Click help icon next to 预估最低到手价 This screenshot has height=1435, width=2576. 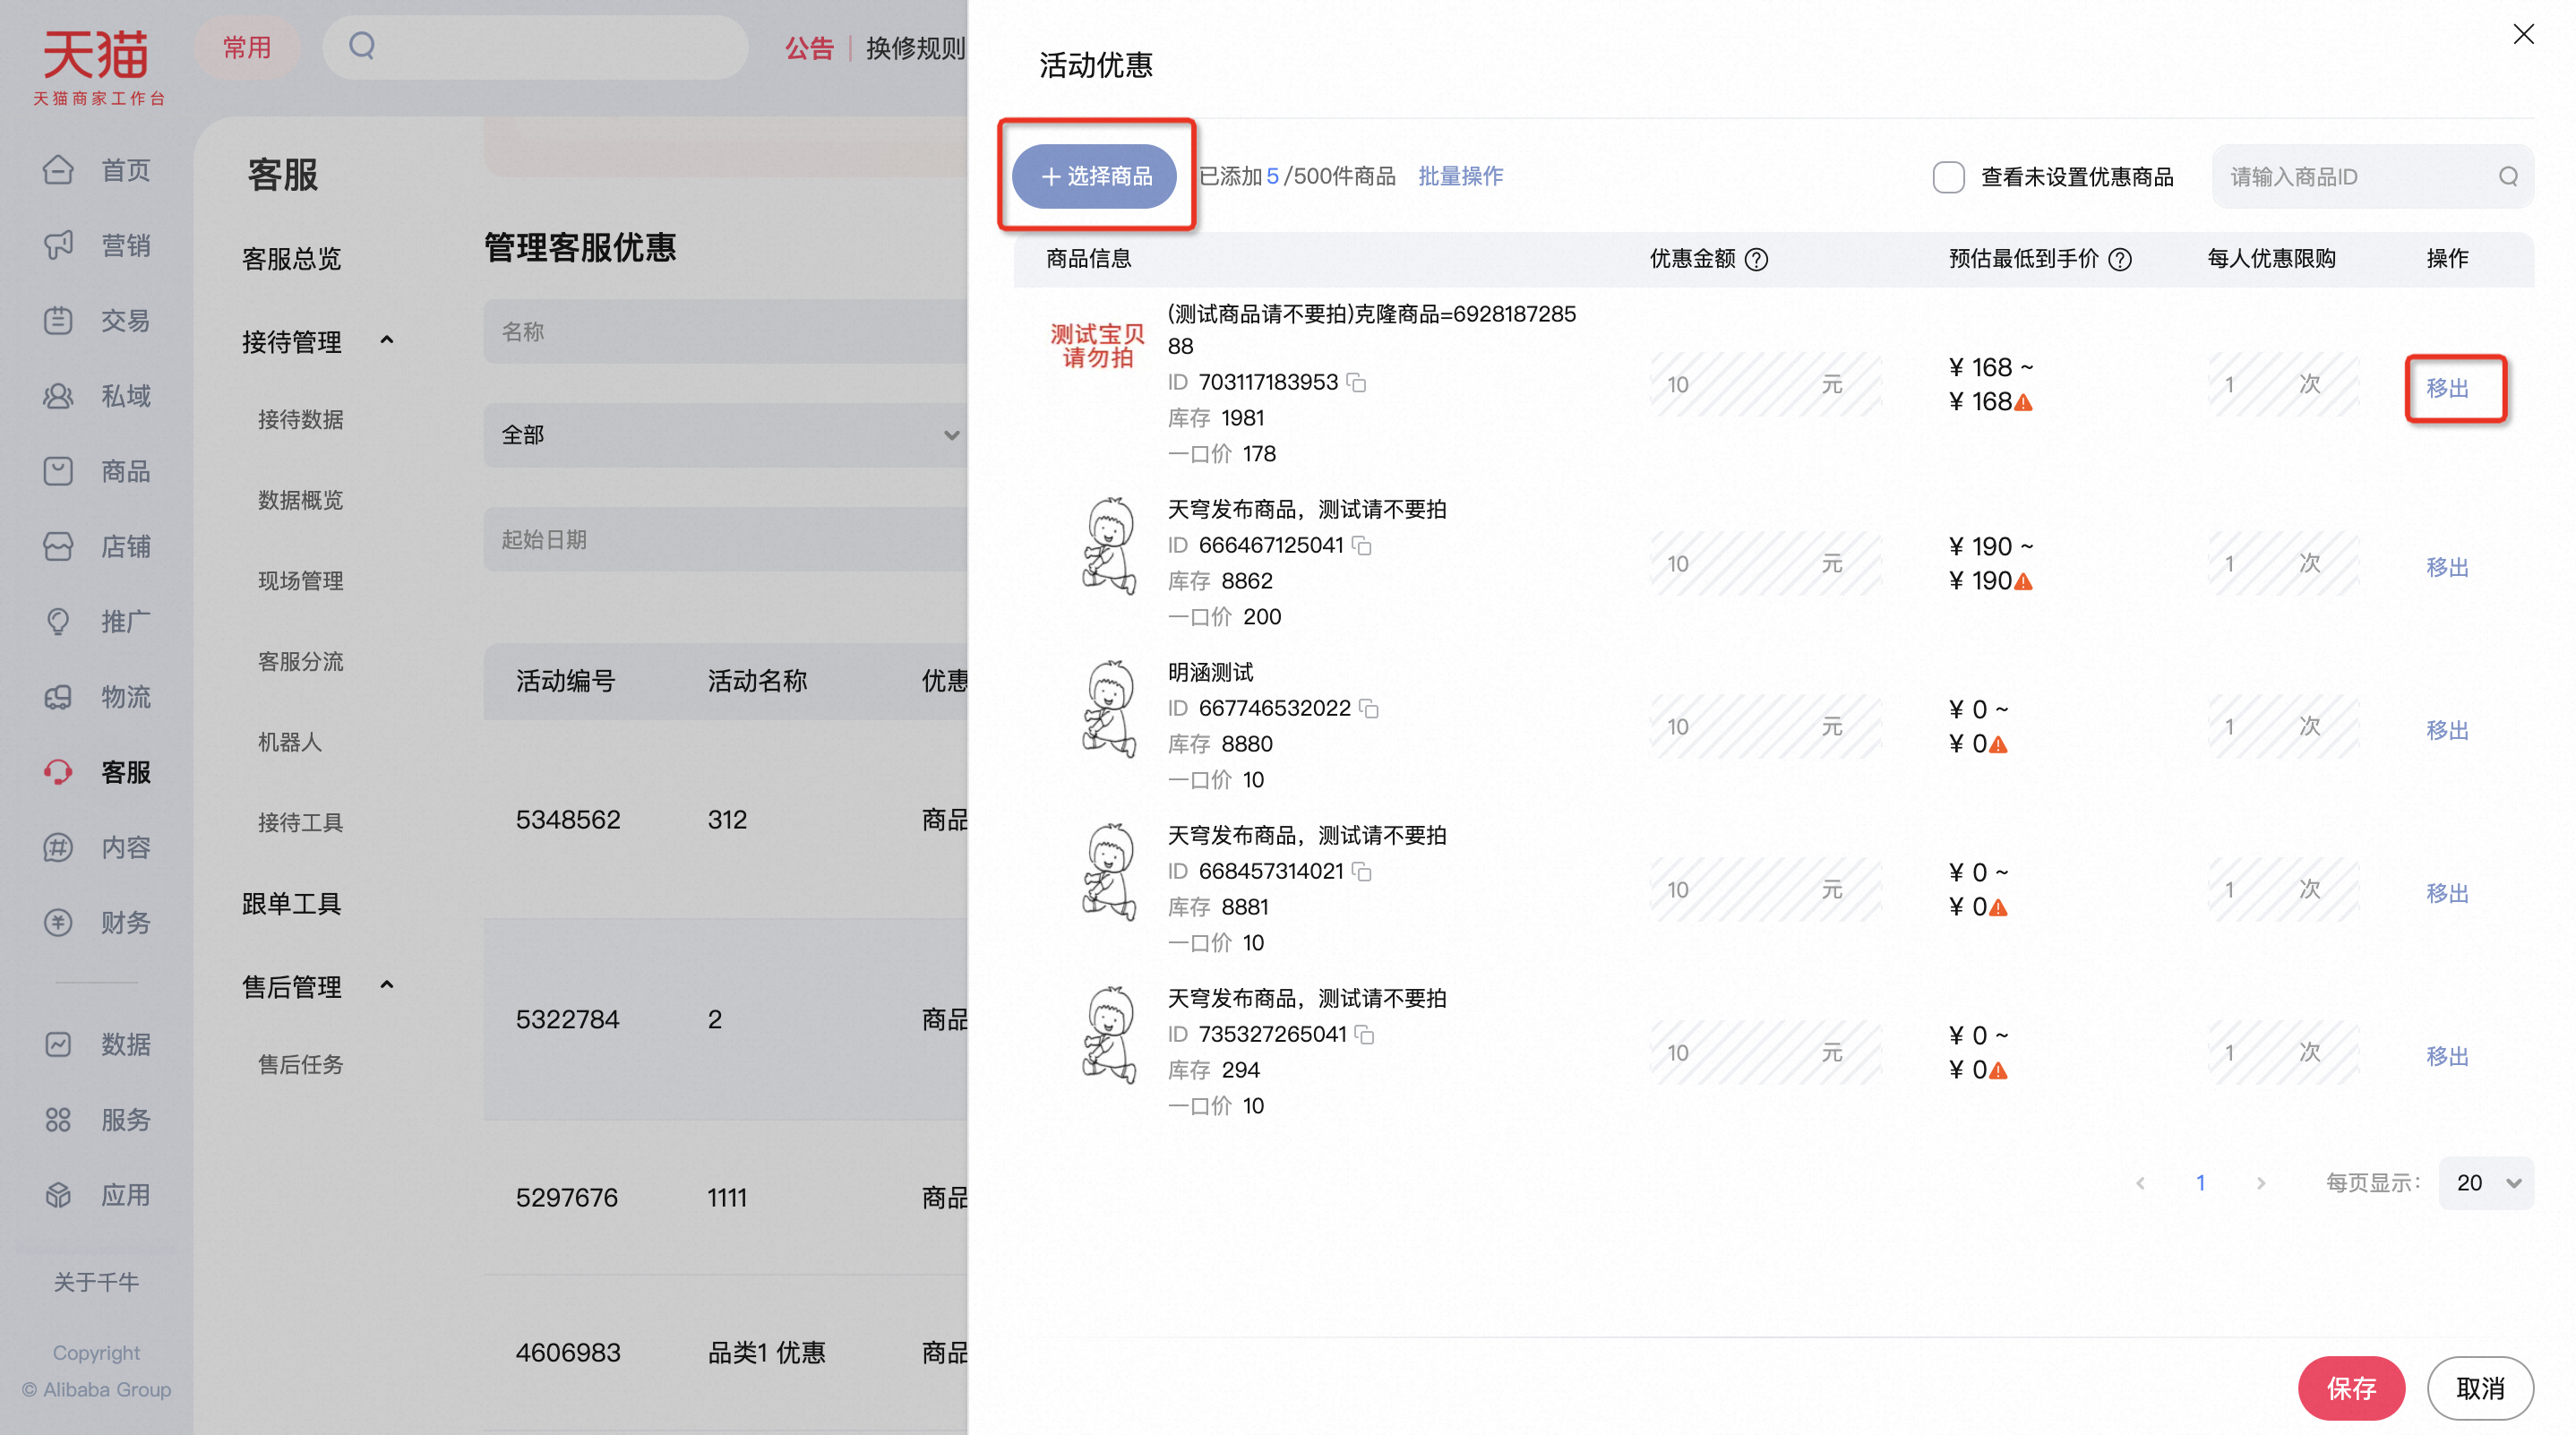pyautogui.click(x=2120, y=260)
